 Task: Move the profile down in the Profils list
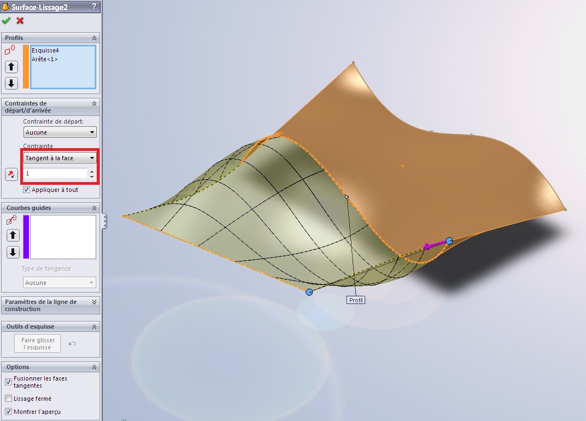click(x=11, y=83)
